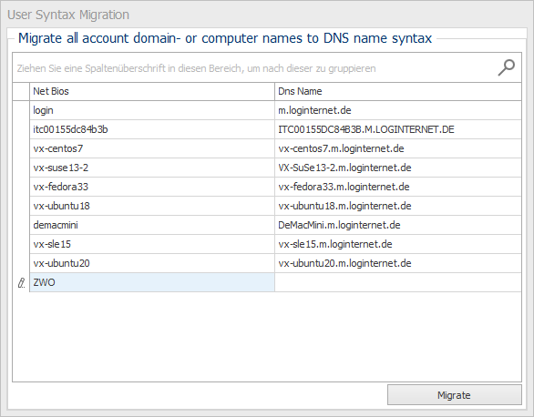The height and width of the screenshot is (417, 534).
Task: Select the vx-fedora33 Net Bios cell
Action: pyautogui.click(x=152, y=187)
